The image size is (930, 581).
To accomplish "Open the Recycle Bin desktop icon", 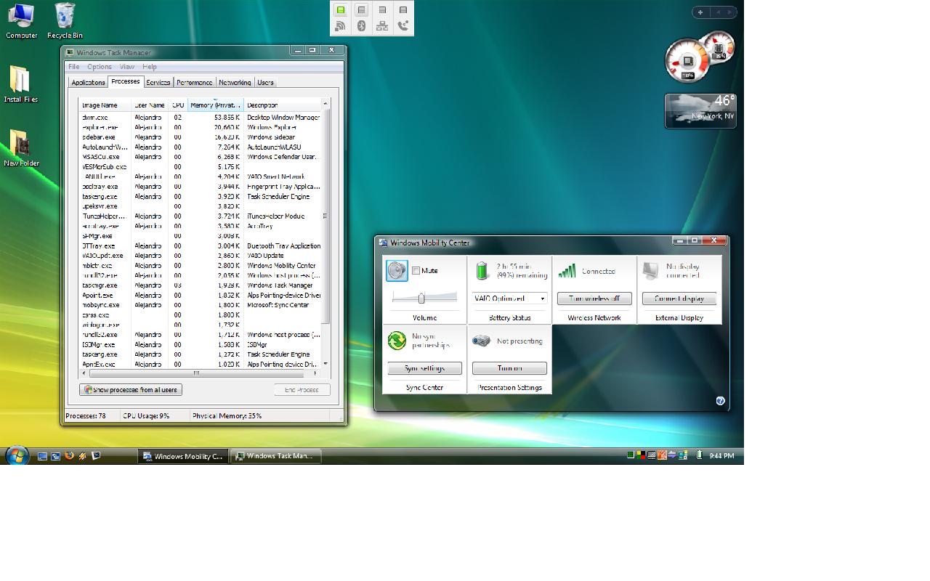I will tap(65, 20).
